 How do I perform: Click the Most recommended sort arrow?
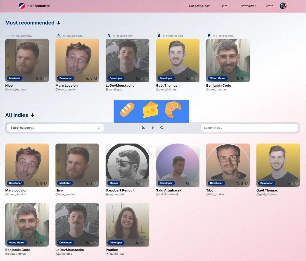coord(59,23)
